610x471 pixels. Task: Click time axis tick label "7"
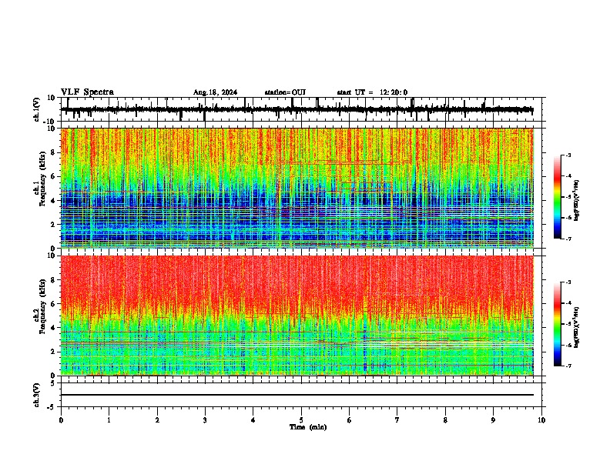[397, 420]
